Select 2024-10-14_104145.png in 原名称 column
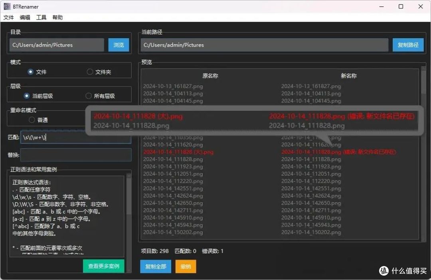 pyautogui.click(x=173, y=101)
